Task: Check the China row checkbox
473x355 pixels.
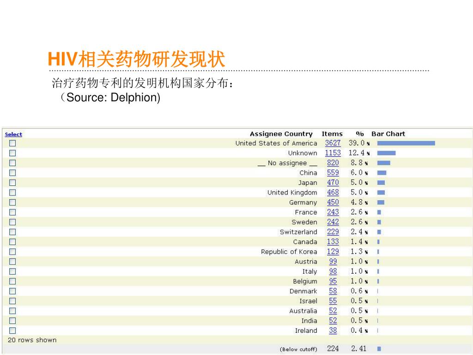Action: (x=12, y=173)
